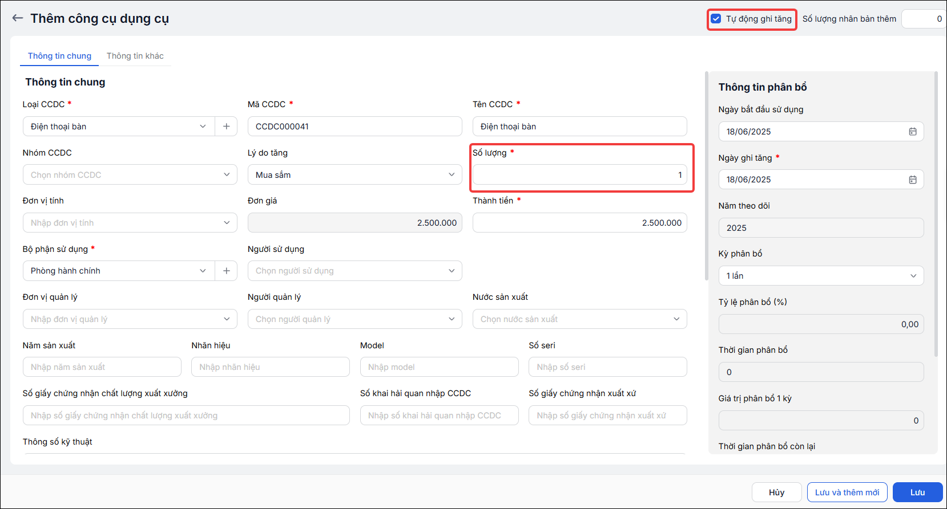Click the Thông tin phân bổ heading

(763, 87)
